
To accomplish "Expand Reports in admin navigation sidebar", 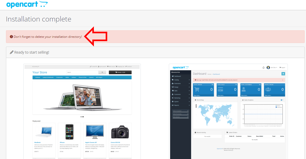I will [180, 105].
